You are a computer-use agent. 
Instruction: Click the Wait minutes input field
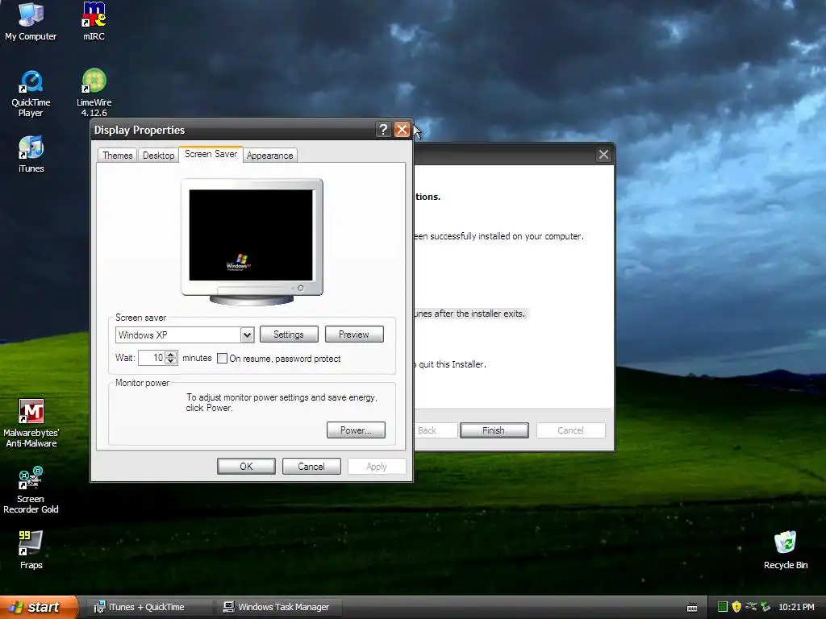pyautogui.click(x=152, y=358)
